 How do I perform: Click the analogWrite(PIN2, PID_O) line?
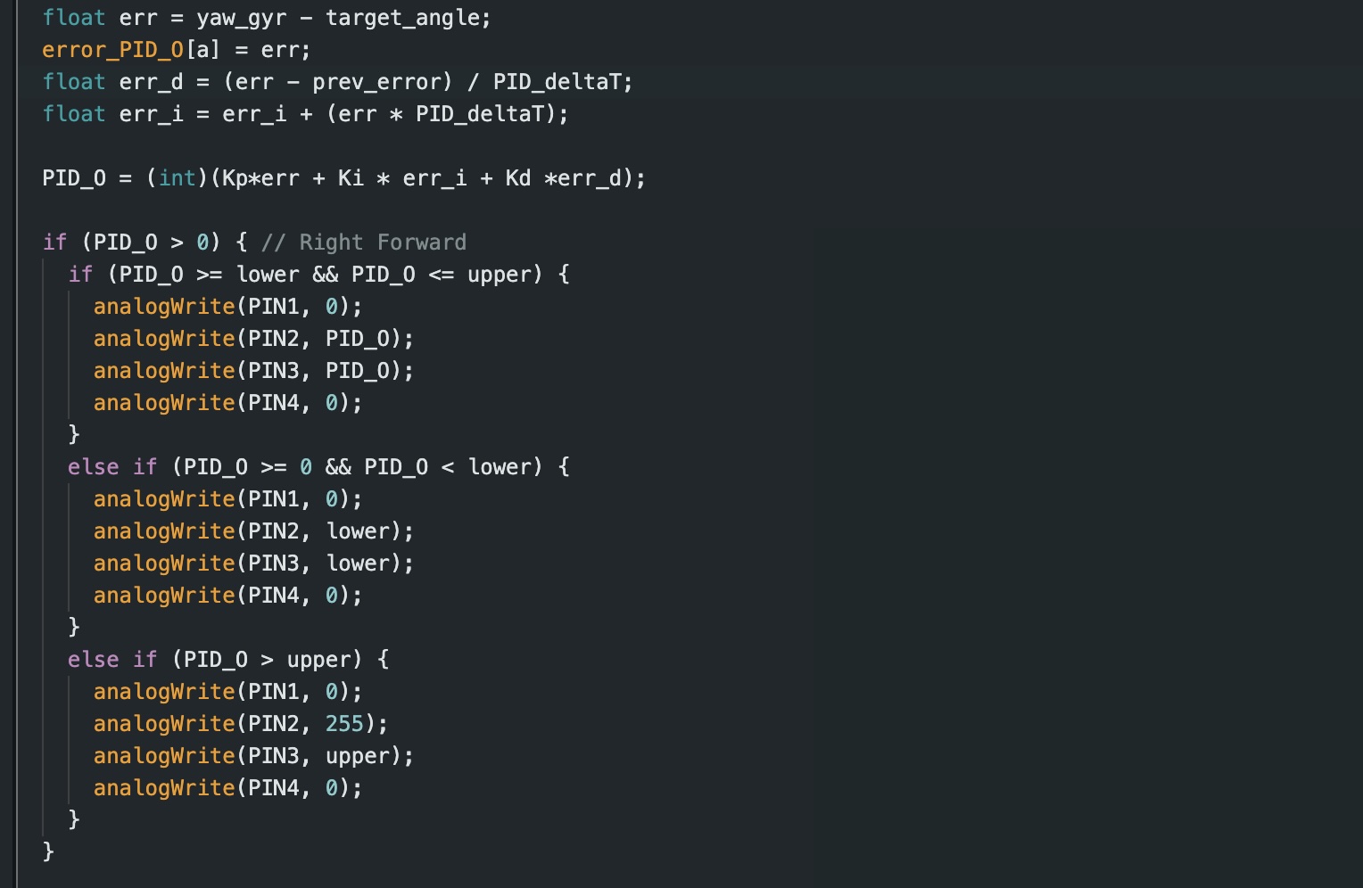[253, 339]
